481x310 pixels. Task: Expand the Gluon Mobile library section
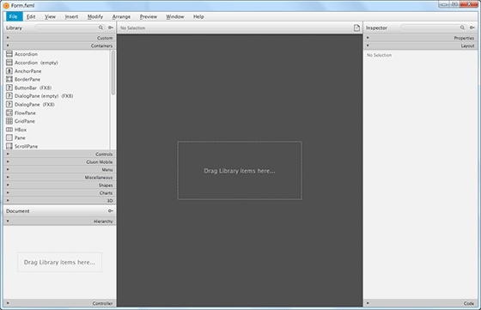59,161
